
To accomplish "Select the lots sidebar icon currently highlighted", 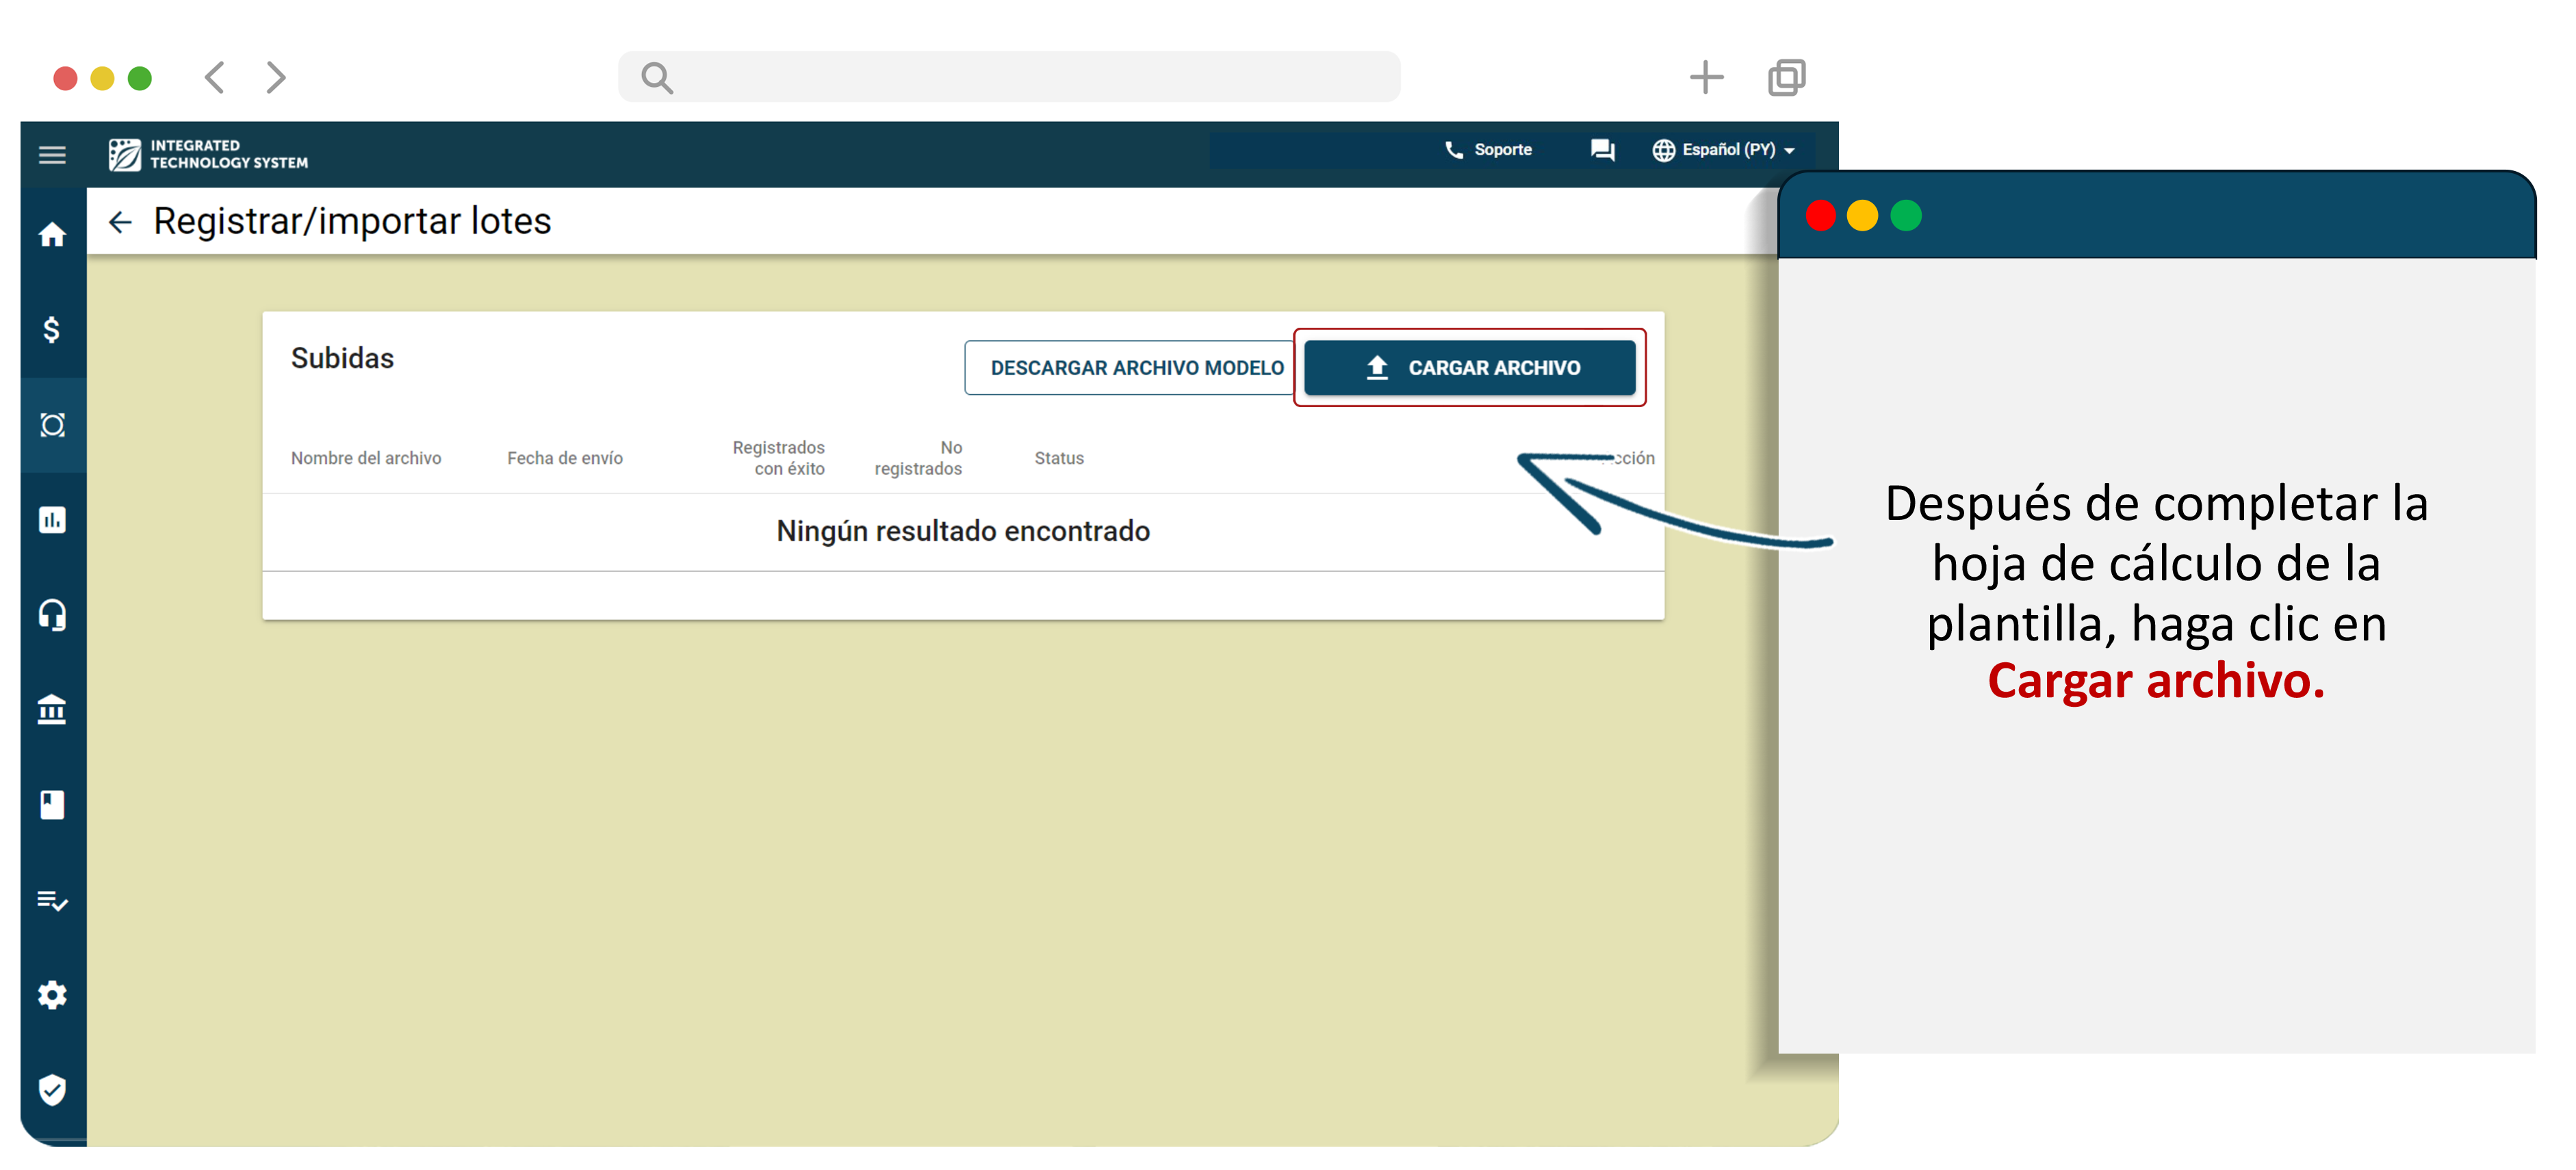I will coord(52,425).
